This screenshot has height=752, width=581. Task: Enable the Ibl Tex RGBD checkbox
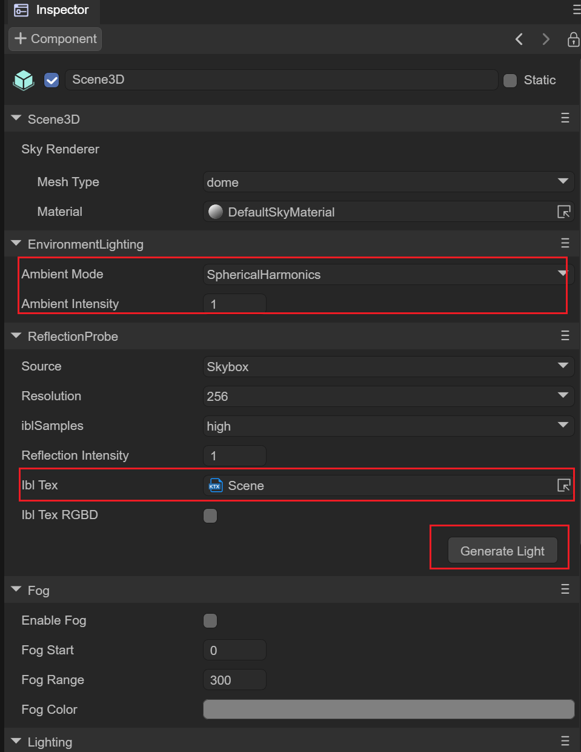210,515
